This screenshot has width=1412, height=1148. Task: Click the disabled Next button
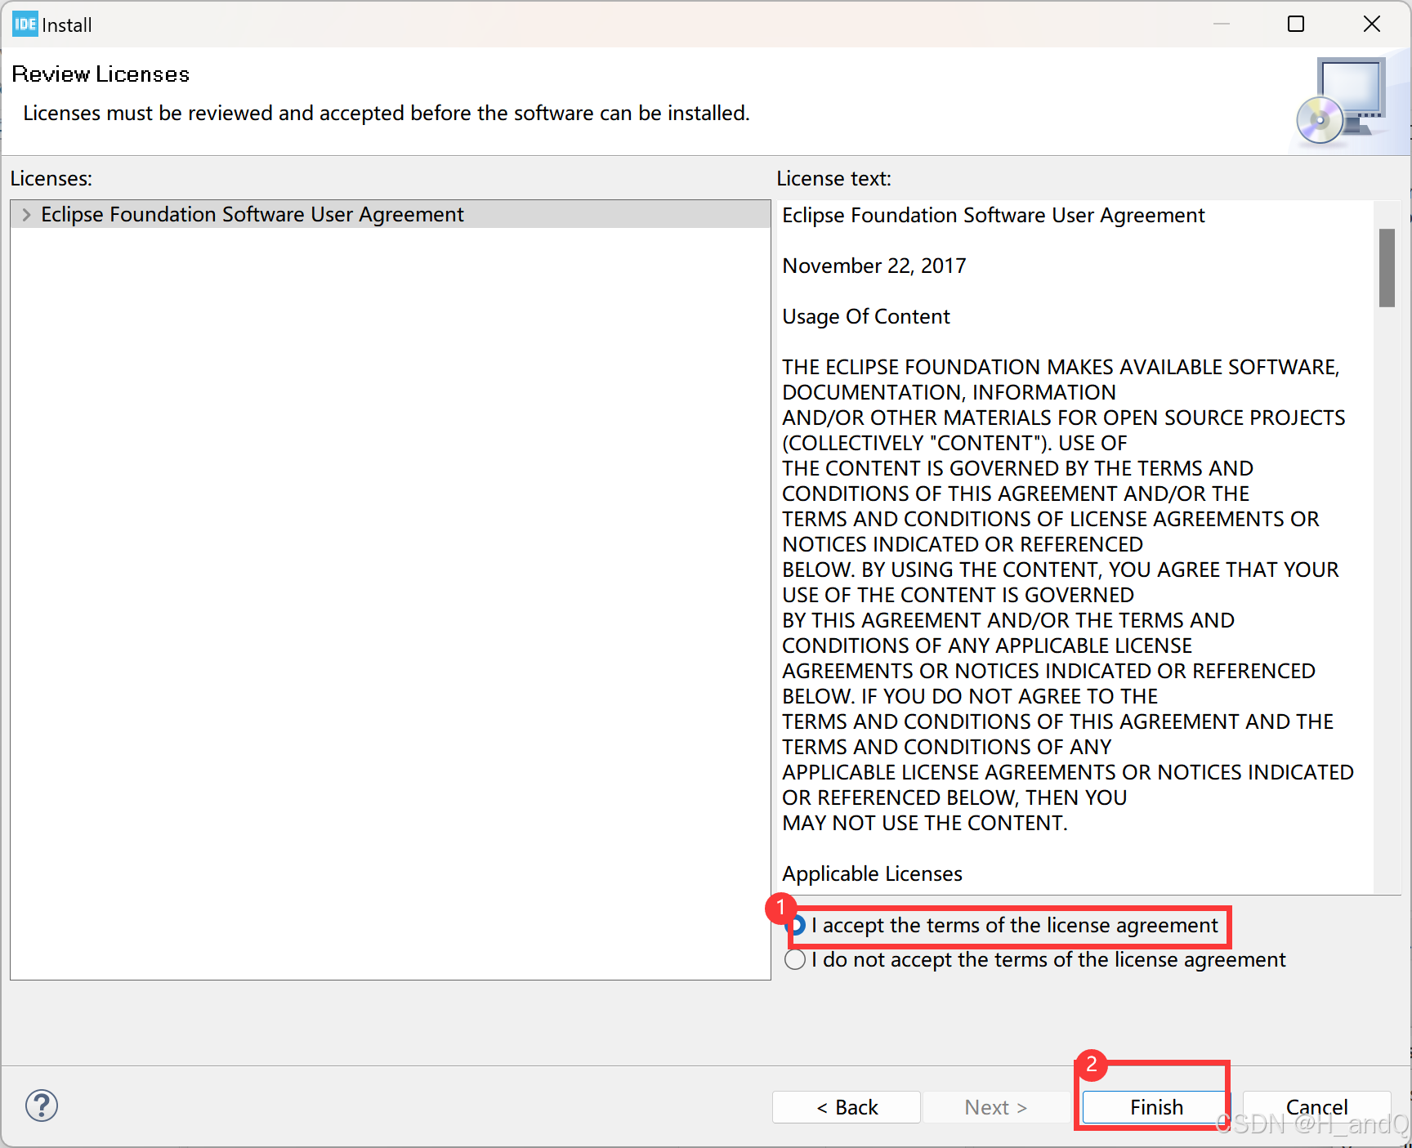point(995,1107)
